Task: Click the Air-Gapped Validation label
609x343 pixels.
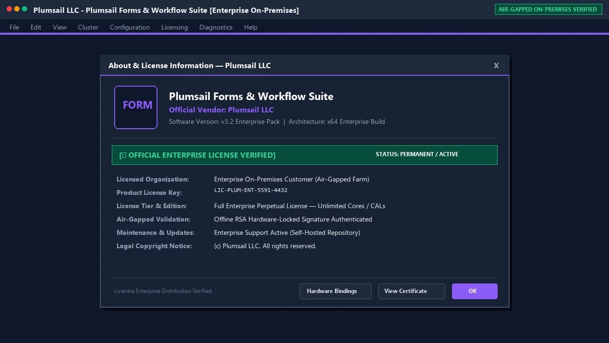Action: [x=153, y=220]
